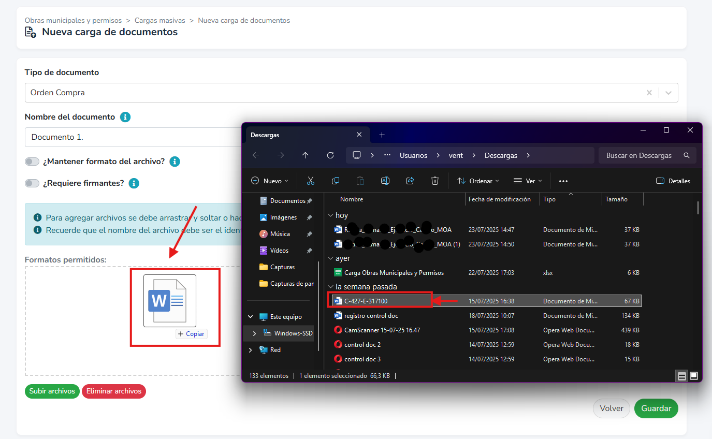Viewport: 712px width, 439px height.
Task: Click the Buscar en Descargas search box
Action: 647,155
